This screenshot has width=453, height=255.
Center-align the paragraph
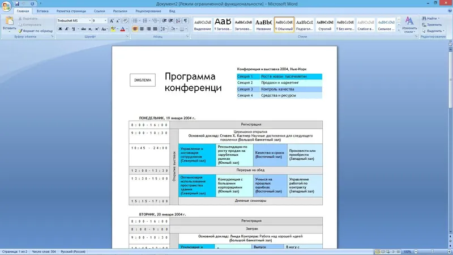tap(142, 29)
